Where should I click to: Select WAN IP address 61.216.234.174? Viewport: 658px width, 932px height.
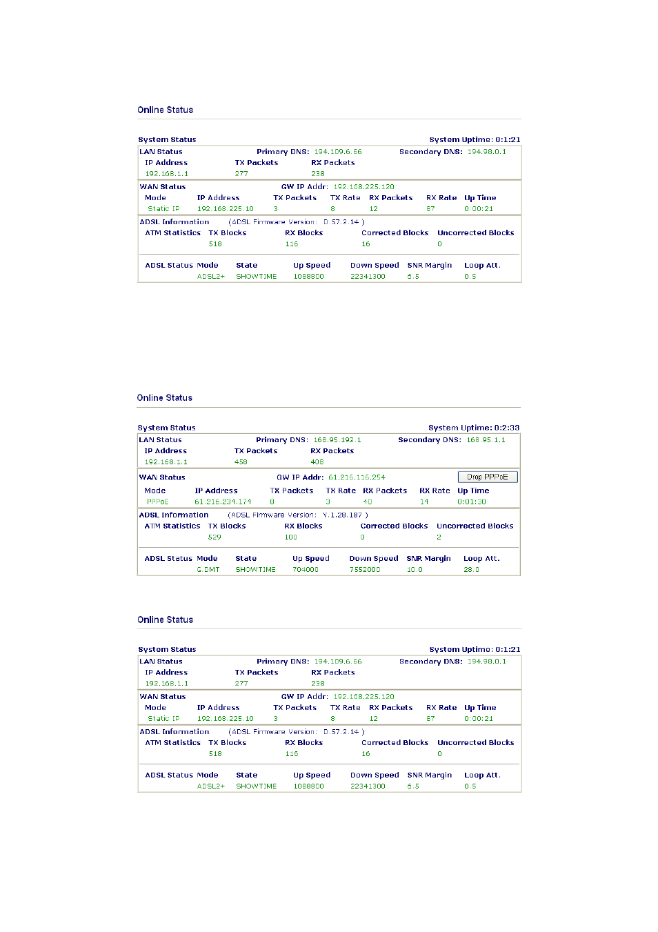pyautogui.click(x=223, y=502)
